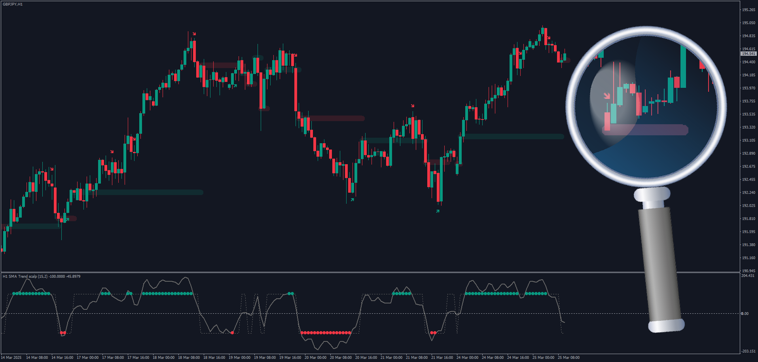The width and height of the screenshot is (758, 362).
Task: Click the 14 Mar 16:00 time label
Action: point(63,358)
